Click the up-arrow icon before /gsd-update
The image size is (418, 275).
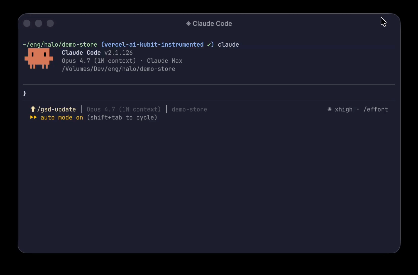point(33,109)
